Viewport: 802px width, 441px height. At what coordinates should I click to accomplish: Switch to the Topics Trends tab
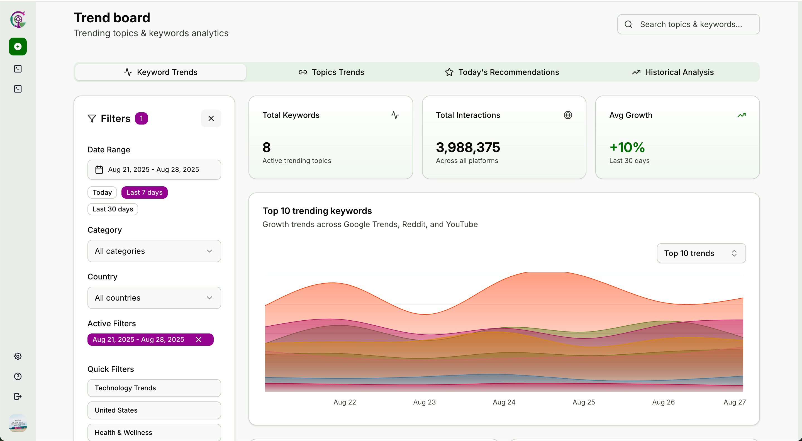tap(331, 72)
